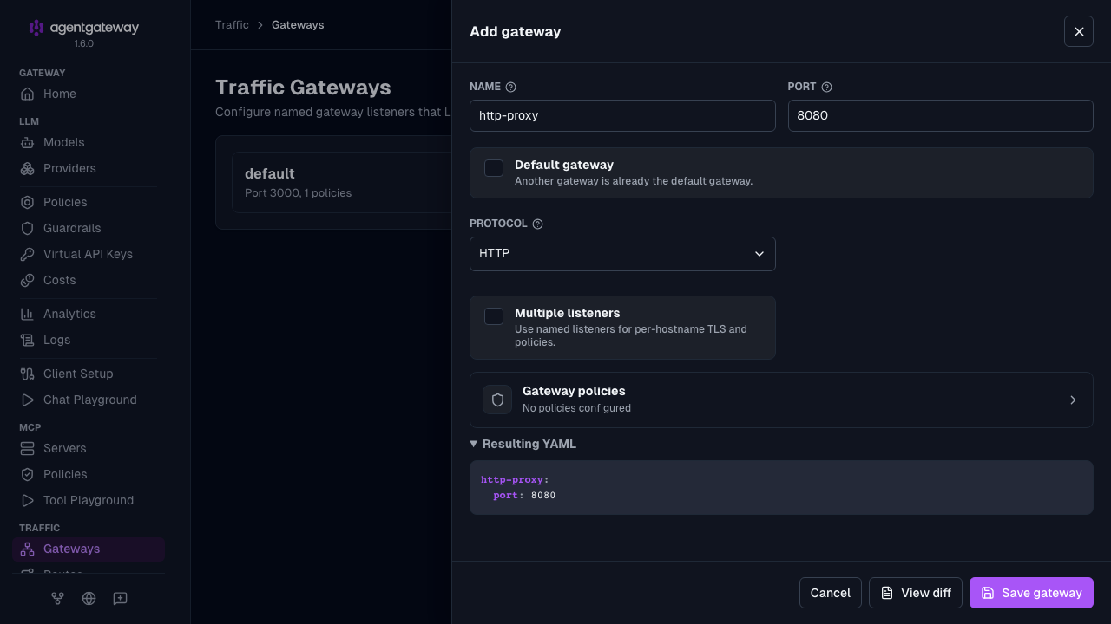The image size is (1111, 624).
Task: Click the branching nodes icon at sidebar bottom
Action: tap(58, 598)
